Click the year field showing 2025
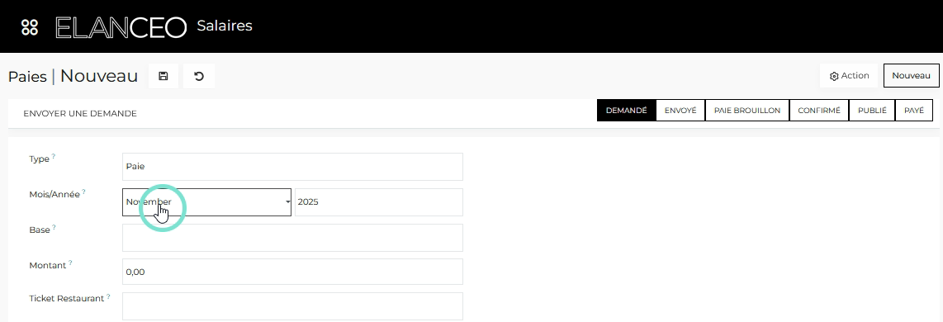Image resolution: width=943 pixels, height=322 pixels. tap(379, 202)
